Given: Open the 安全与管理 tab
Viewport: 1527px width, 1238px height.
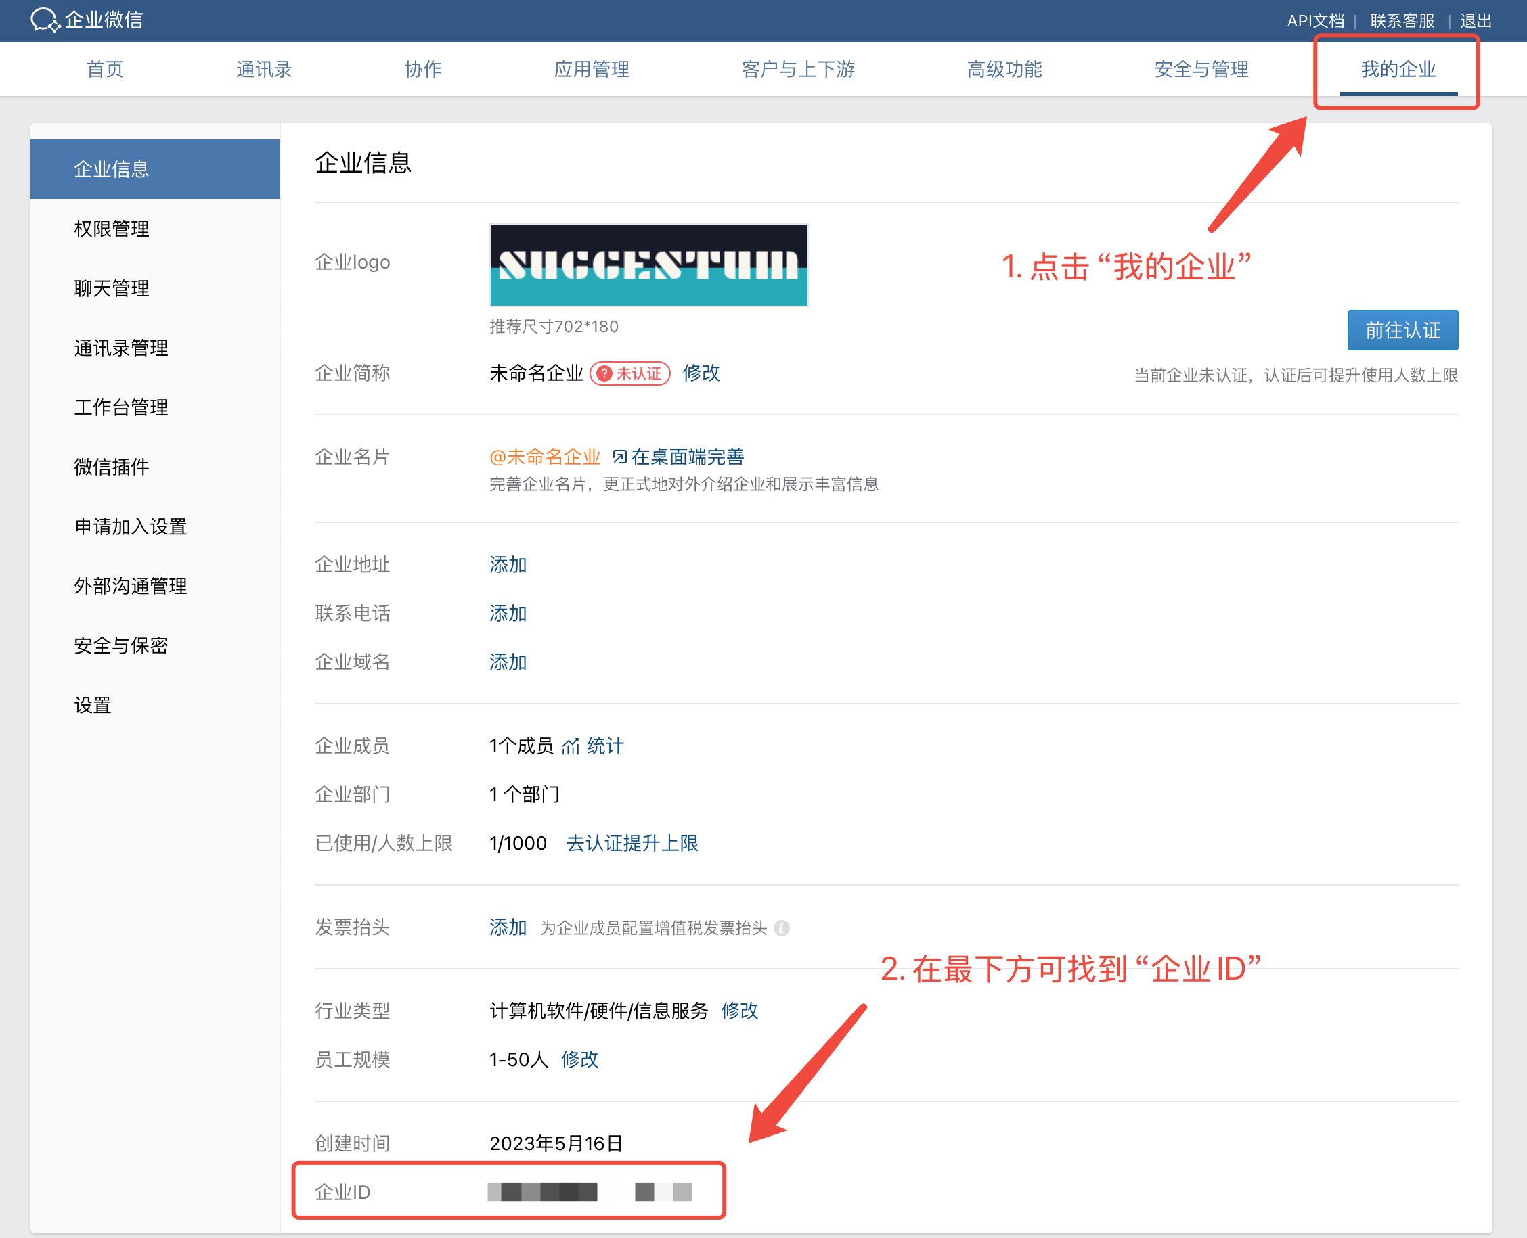Looking at the screenshot, I should pos(1201,69).
